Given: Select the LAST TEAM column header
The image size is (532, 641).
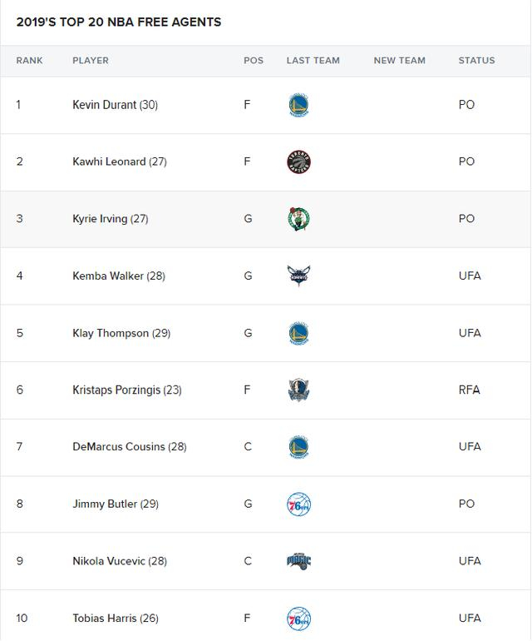Looking at the screenshot, I should (313, 61).
